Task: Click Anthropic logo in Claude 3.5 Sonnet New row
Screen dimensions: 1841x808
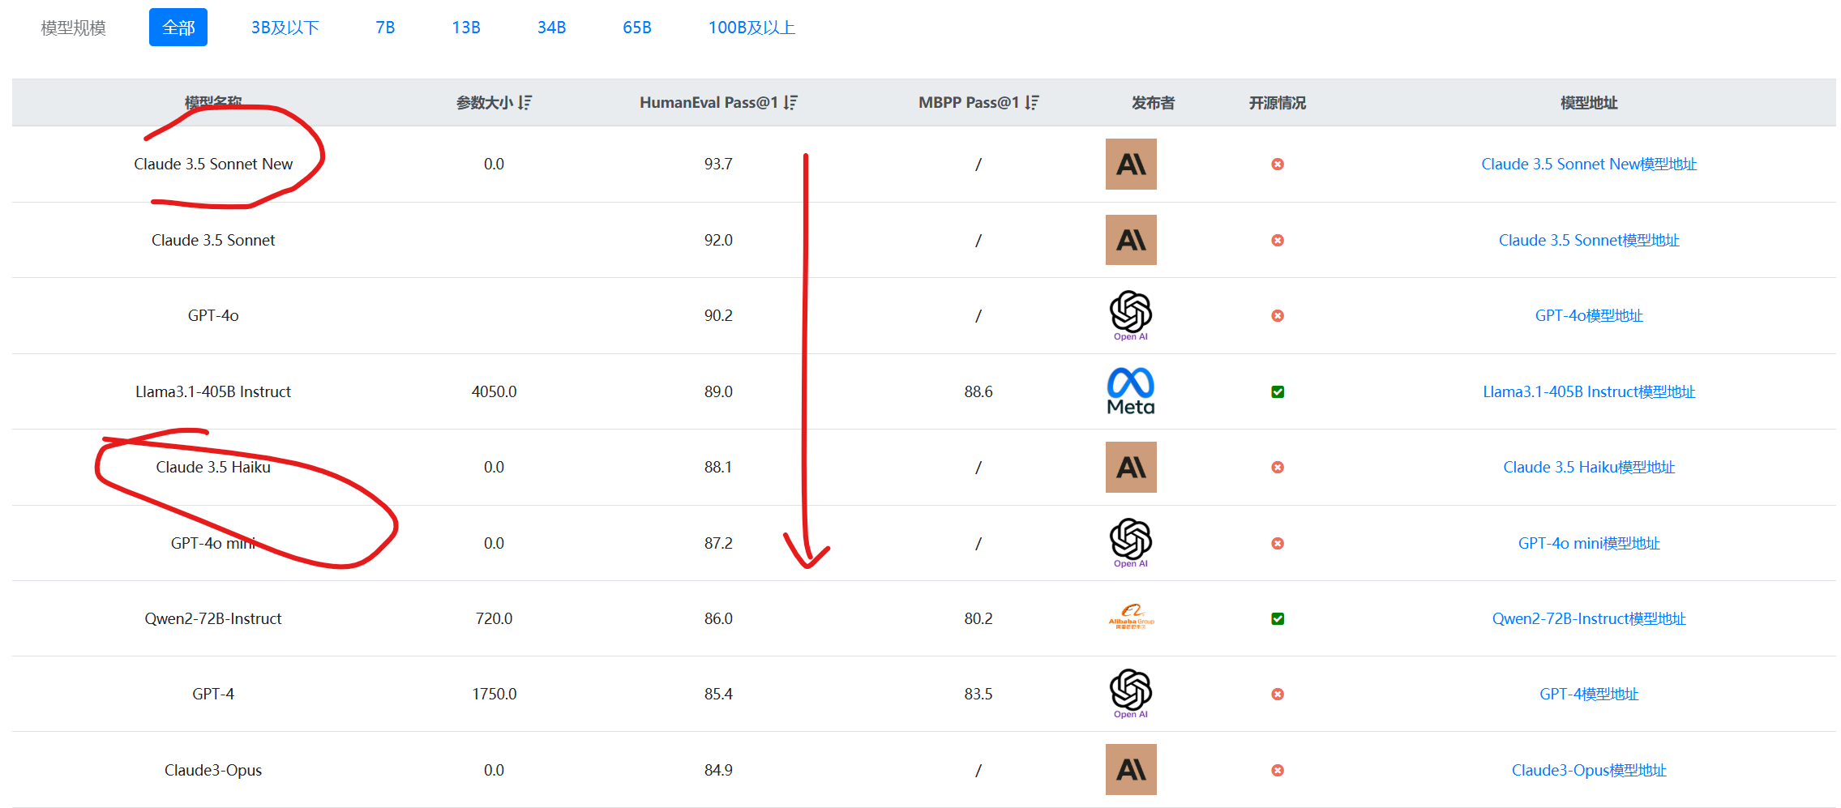Action: click(1131, 164)
